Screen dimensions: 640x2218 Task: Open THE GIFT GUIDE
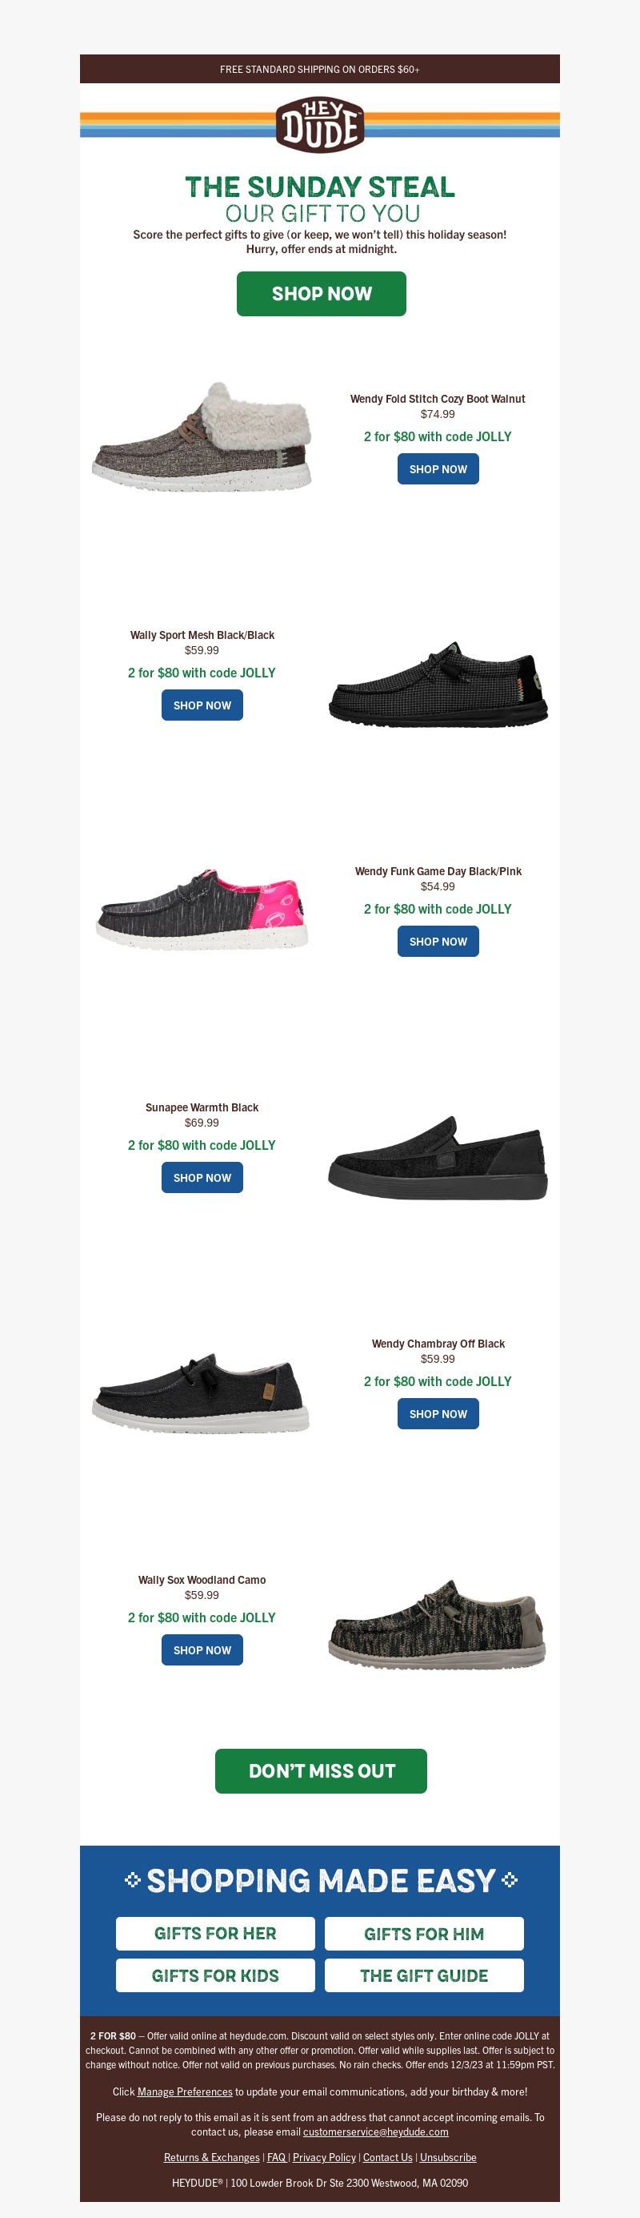point(424,1975)
